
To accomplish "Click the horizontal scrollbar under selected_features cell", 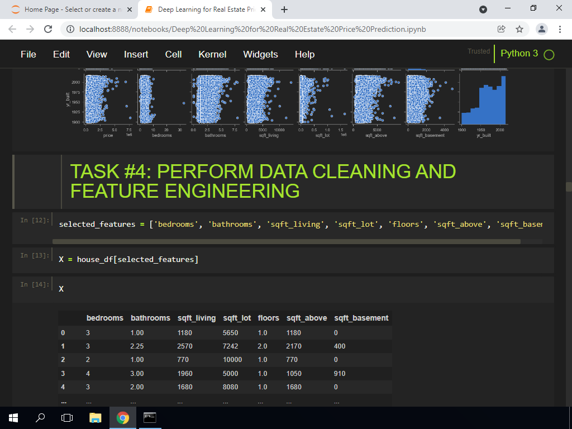I will coord(286,242).
